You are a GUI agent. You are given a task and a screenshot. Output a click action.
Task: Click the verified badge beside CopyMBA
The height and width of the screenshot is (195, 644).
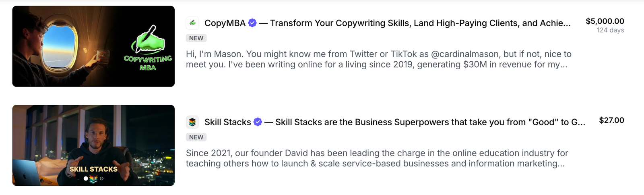pyautogui.click(x=252, y=23)
